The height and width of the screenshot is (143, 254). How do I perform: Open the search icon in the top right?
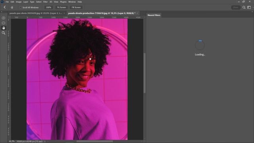point(244,8)
